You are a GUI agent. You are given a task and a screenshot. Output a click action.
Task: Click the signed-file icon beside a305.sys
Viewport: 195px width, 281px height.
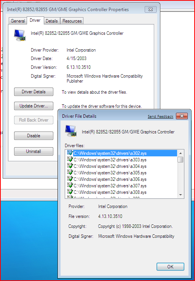point(70,172)
